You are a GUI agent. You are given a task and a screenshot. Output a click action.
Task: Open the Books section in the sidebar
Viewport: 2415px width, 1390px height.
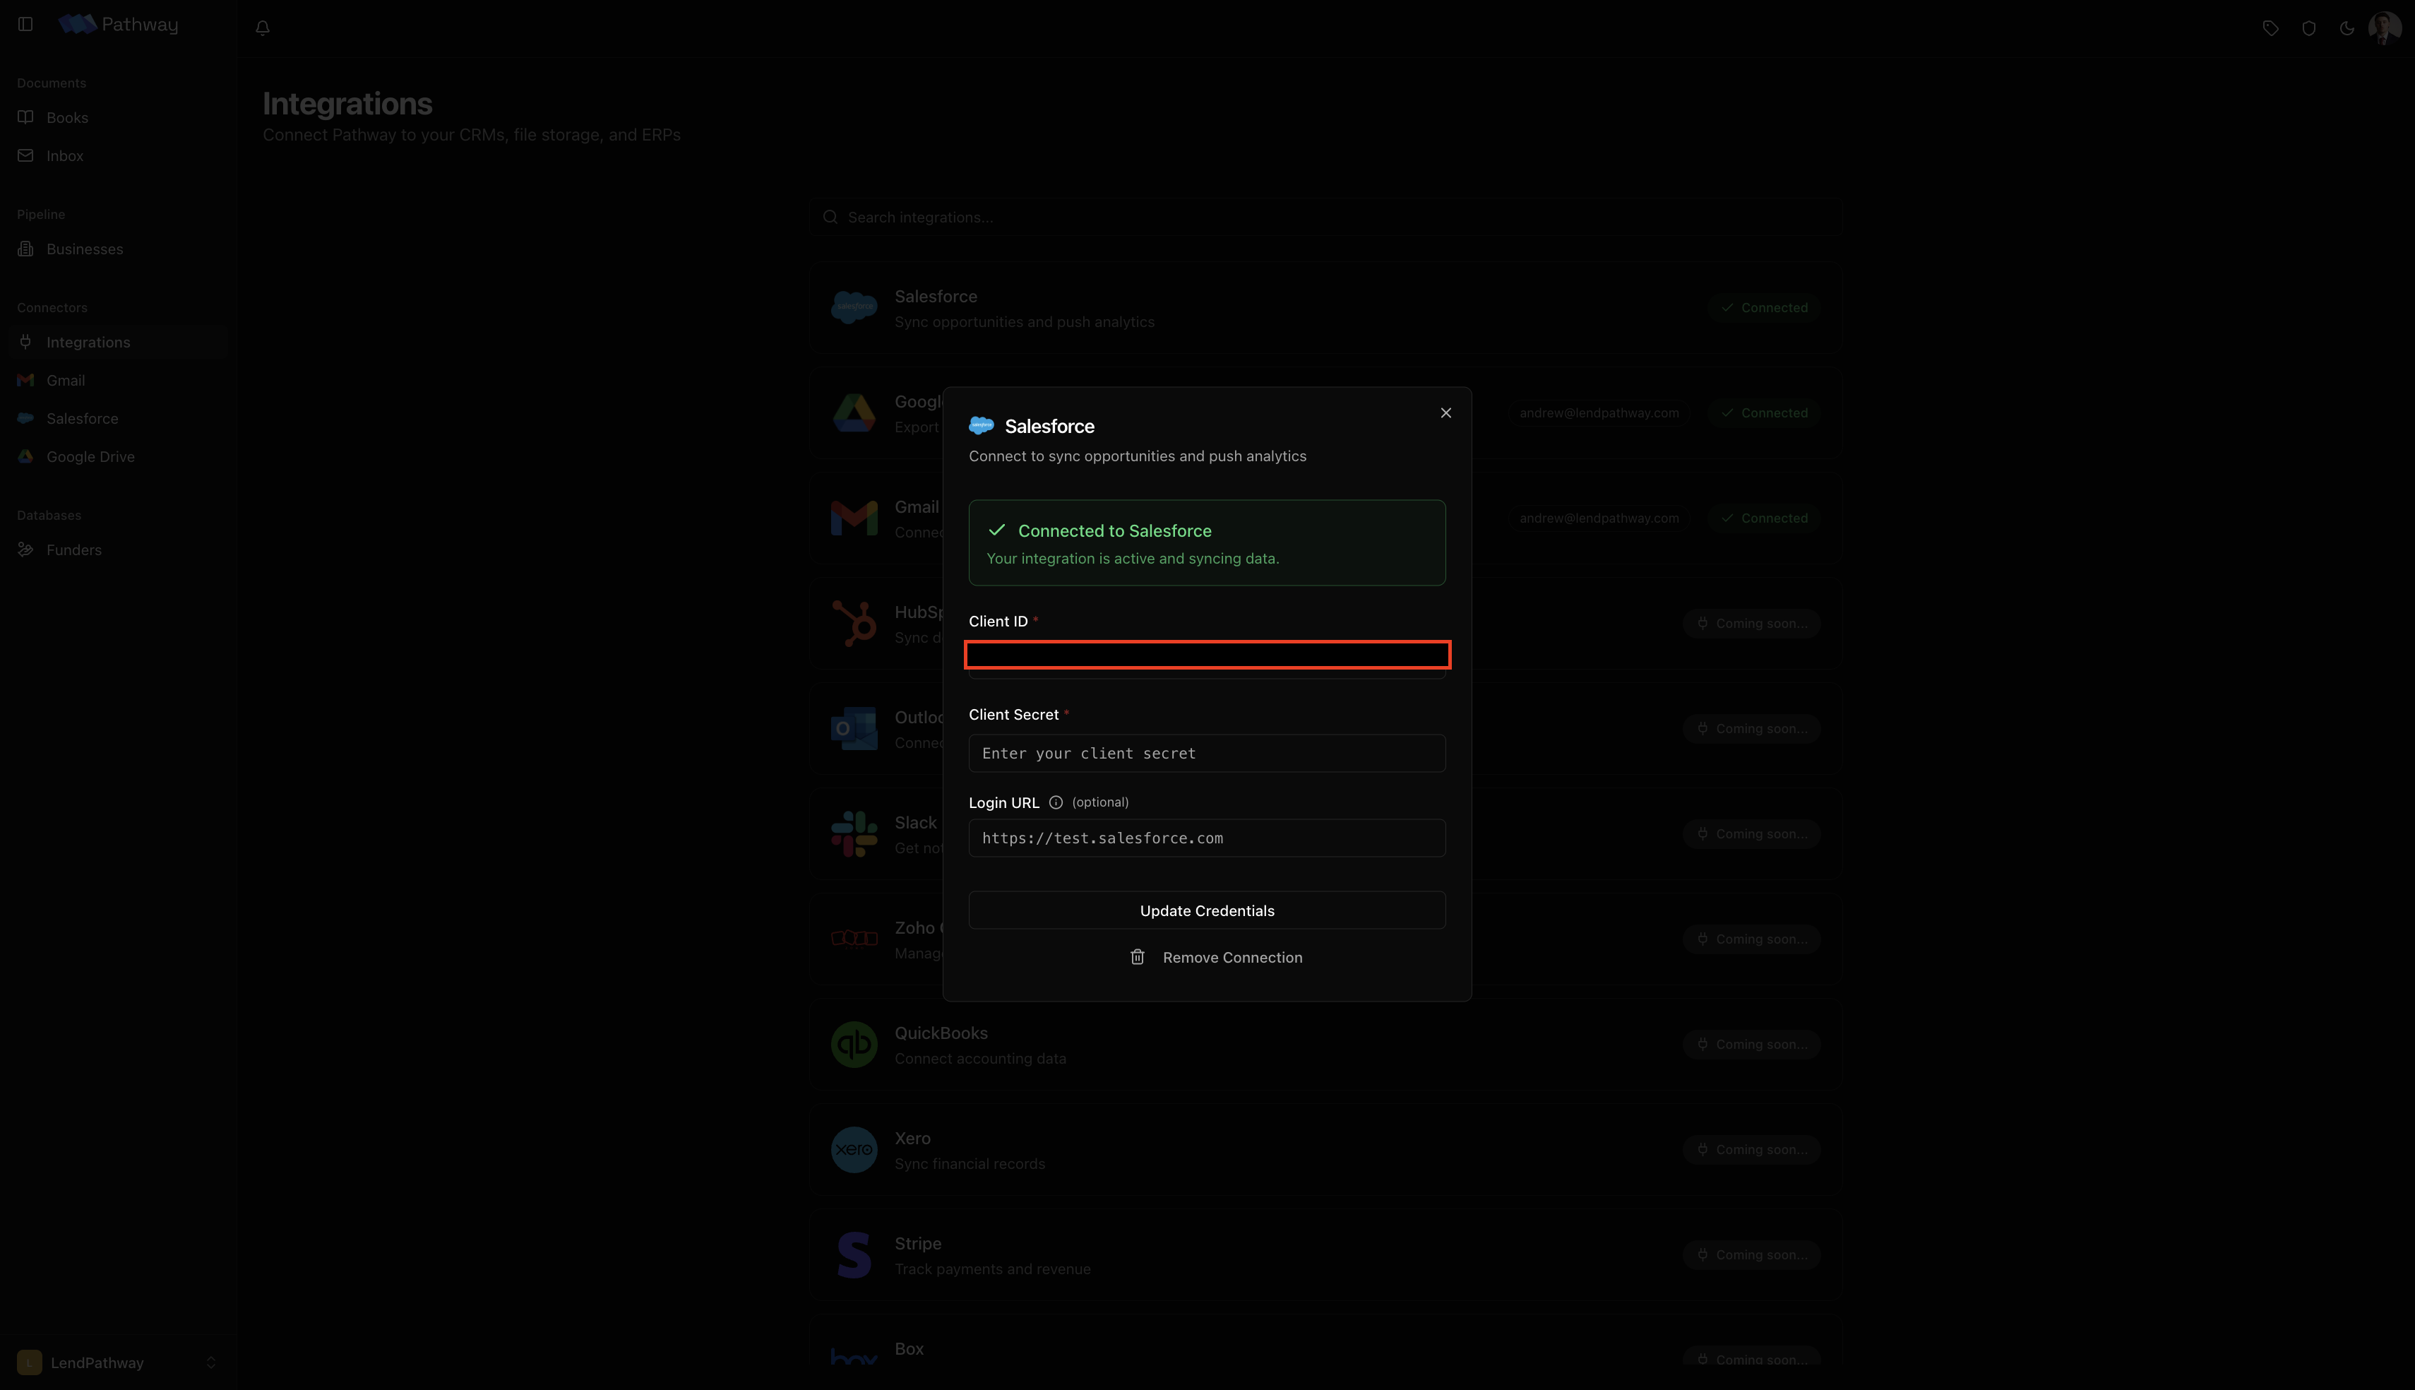67,117
